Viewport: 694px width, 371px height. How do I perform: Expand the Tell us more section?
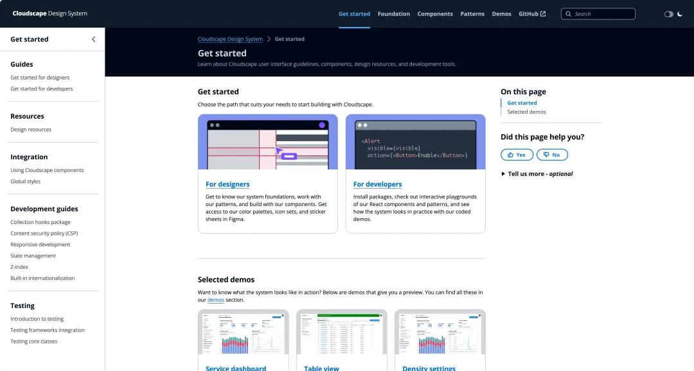tap(537, 174)
